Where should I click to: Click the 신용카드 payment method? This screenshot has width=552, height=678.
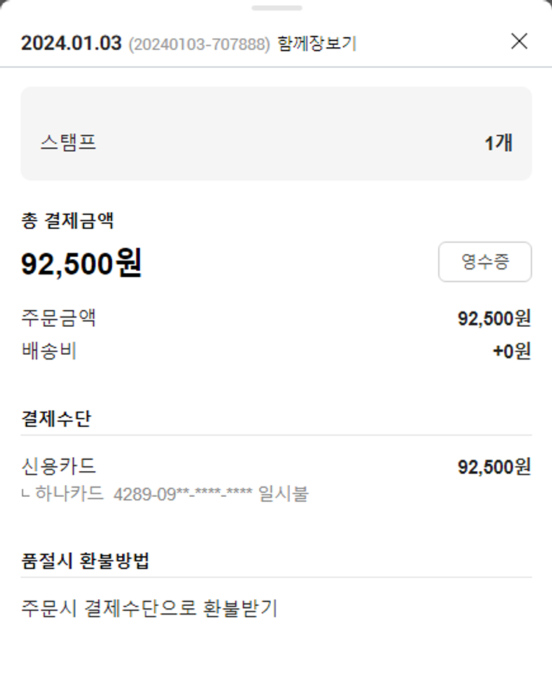(x=59, y=466)
